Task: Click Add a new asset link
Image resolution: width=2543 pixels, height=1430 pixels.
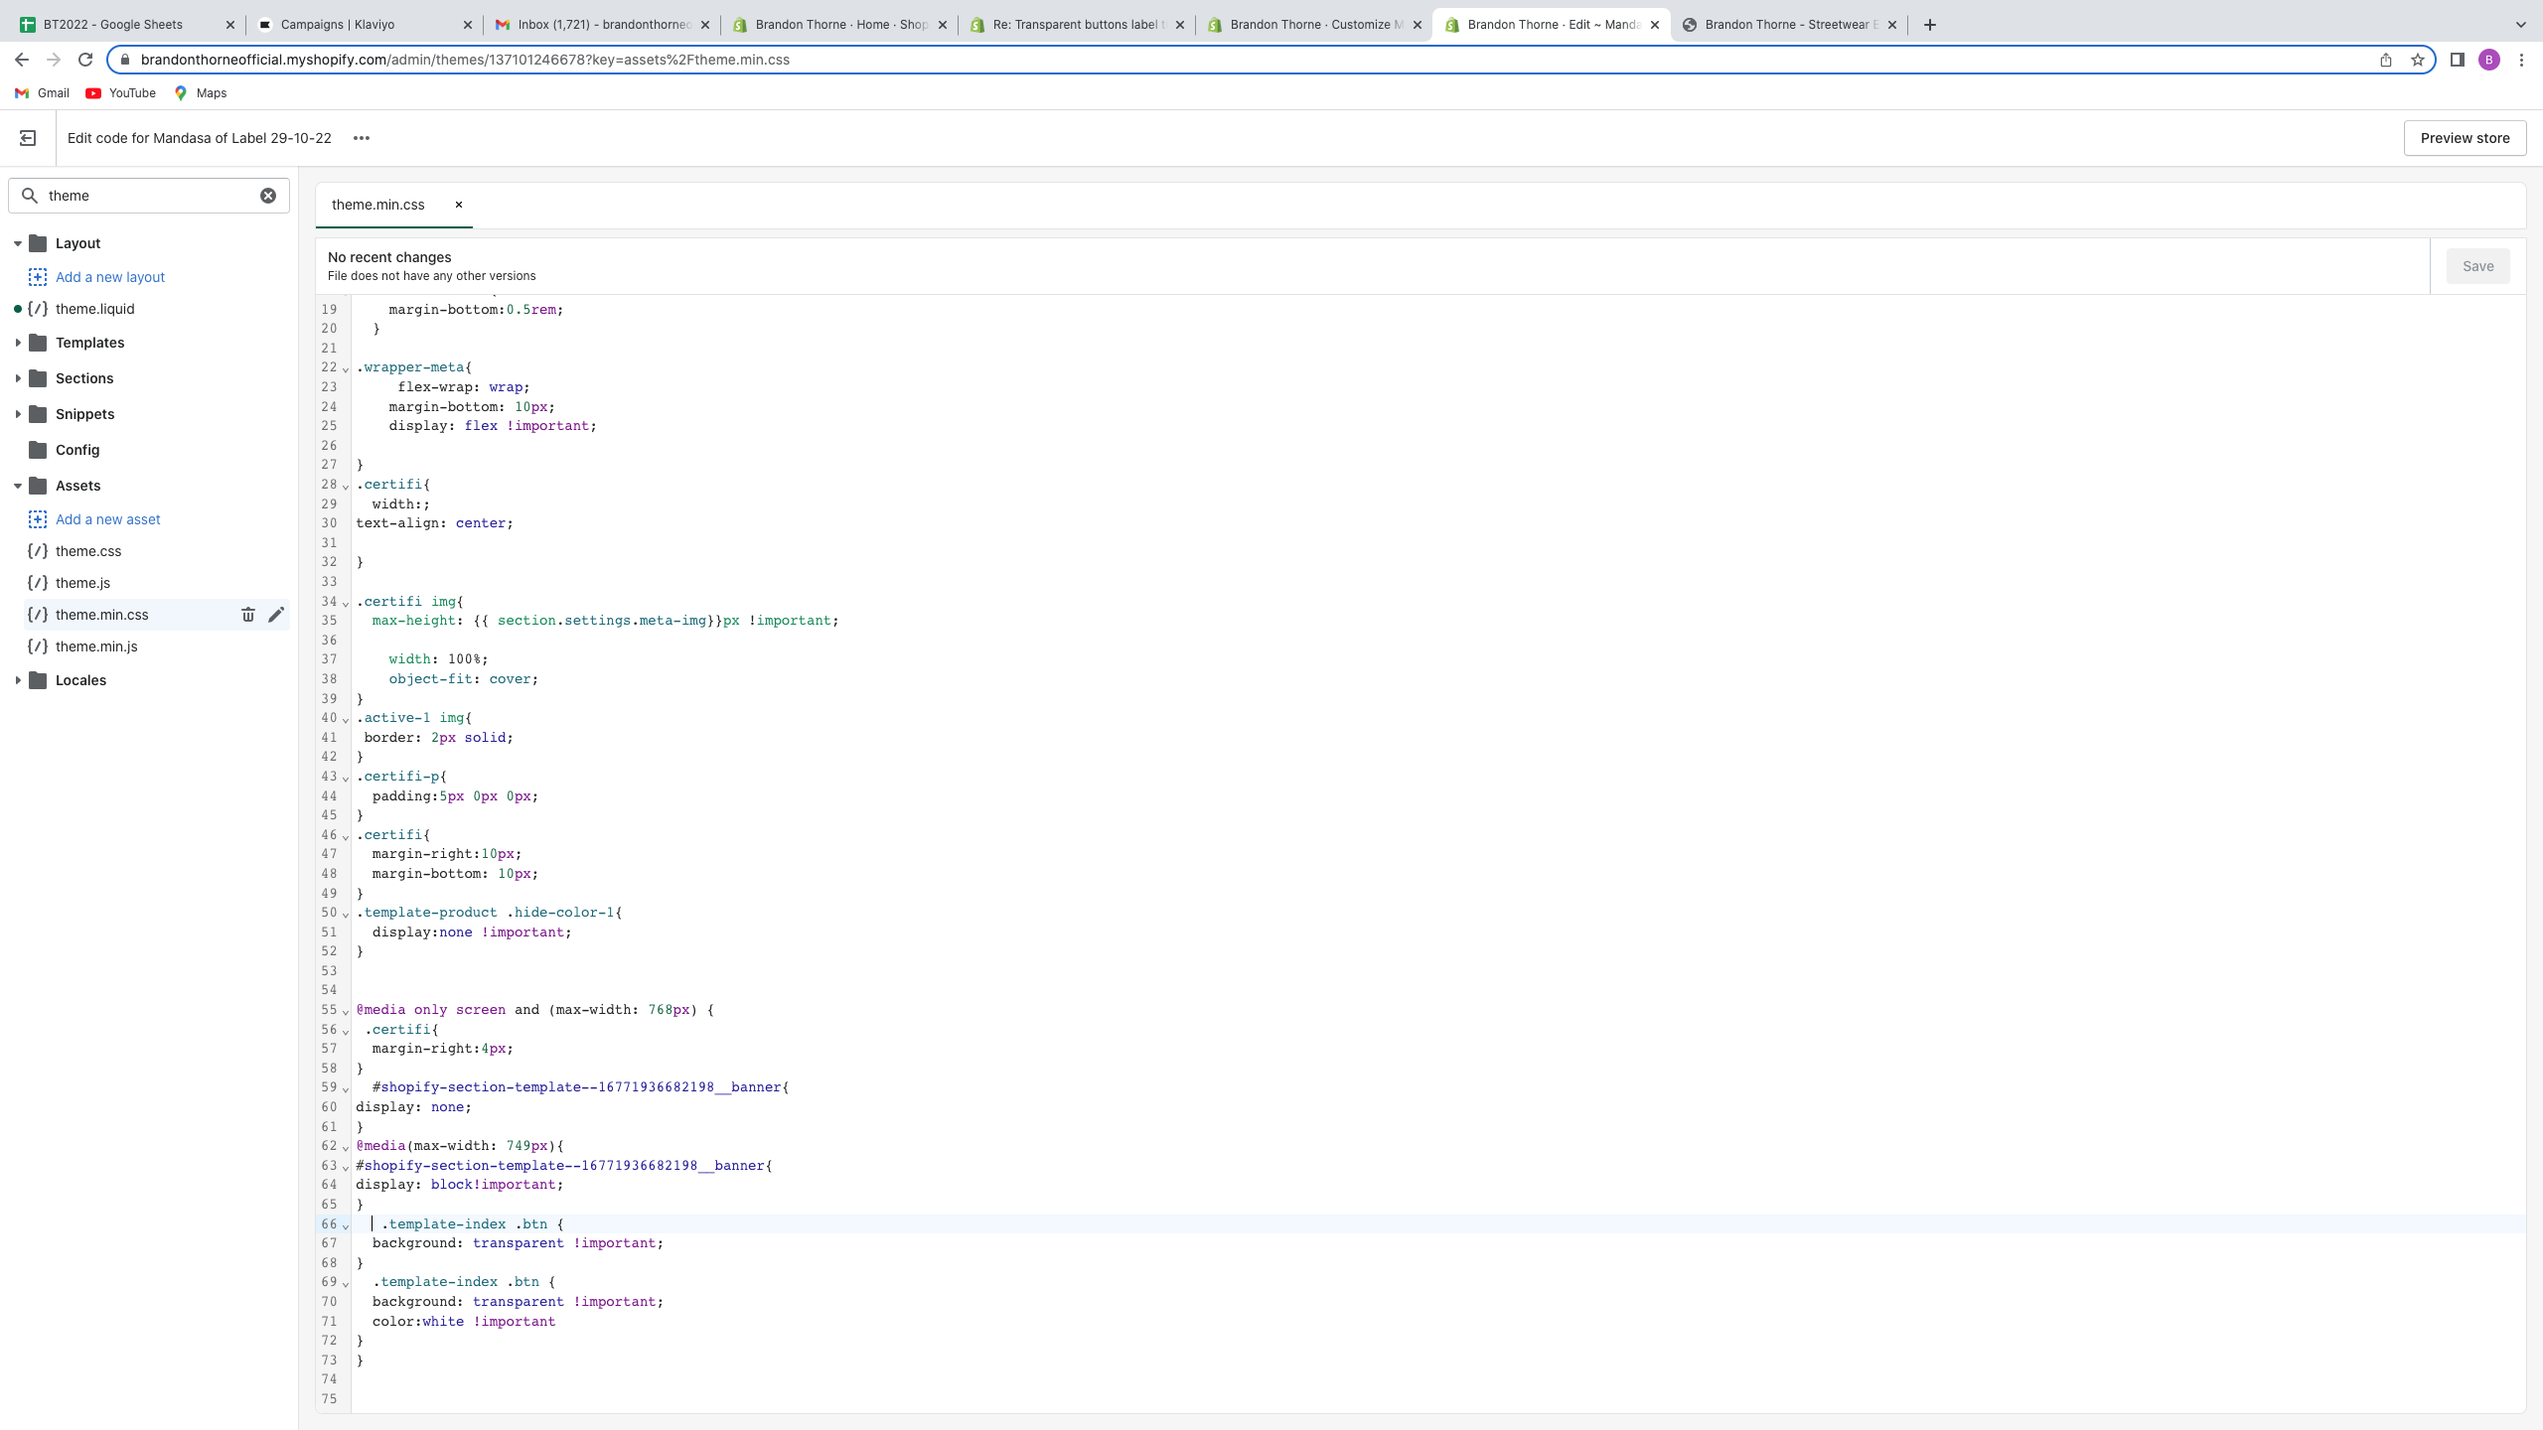Action: (107, 519)
